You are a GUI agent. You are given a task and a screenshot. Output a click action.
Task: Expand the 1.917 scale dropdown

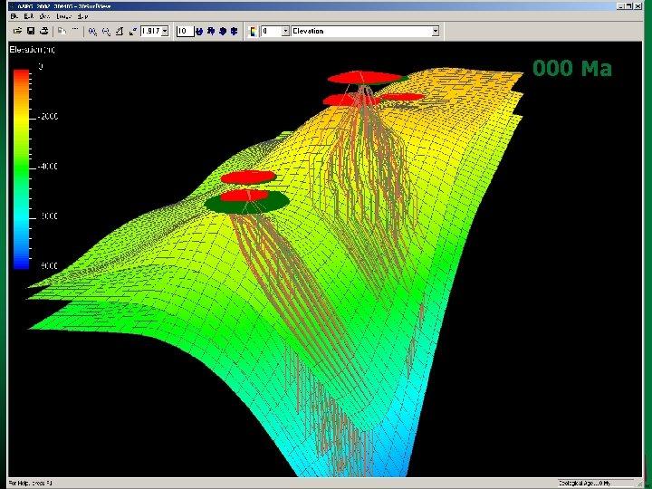pyautogui.click(x=165, y=31)
